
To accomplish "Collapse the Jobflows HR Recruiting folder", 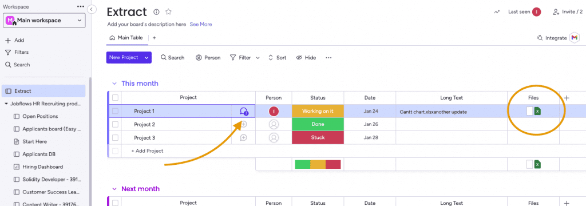I will 6,104.
